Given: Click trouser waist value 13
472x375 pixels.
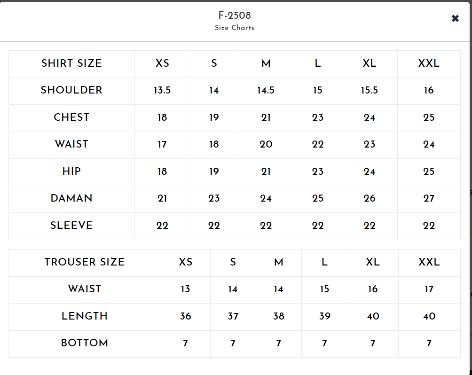Looking at the screenshot, I should (x=185, y=289).
